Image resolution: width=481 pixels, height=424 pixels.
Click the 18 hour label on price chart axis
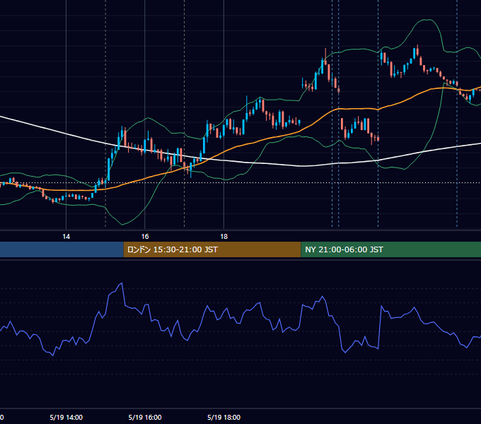[x=224, y=237]
